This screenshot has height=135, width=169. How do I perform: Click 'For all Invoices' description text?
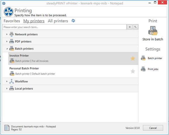click(40, 61)
